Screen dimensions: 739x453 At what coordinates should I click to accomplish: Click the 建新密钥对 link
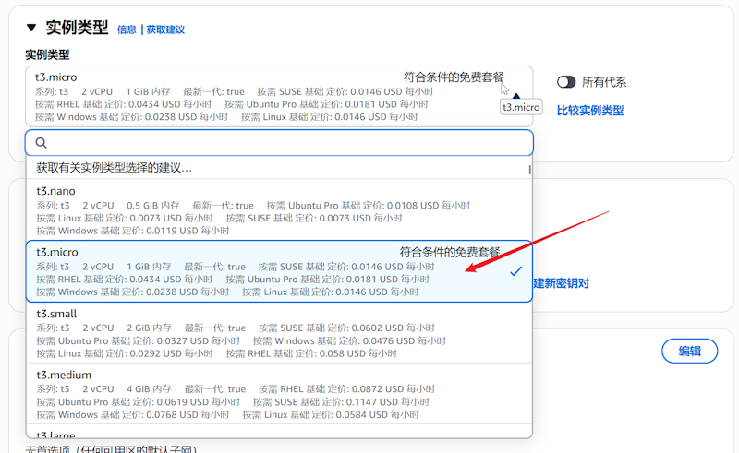(561, 283)
